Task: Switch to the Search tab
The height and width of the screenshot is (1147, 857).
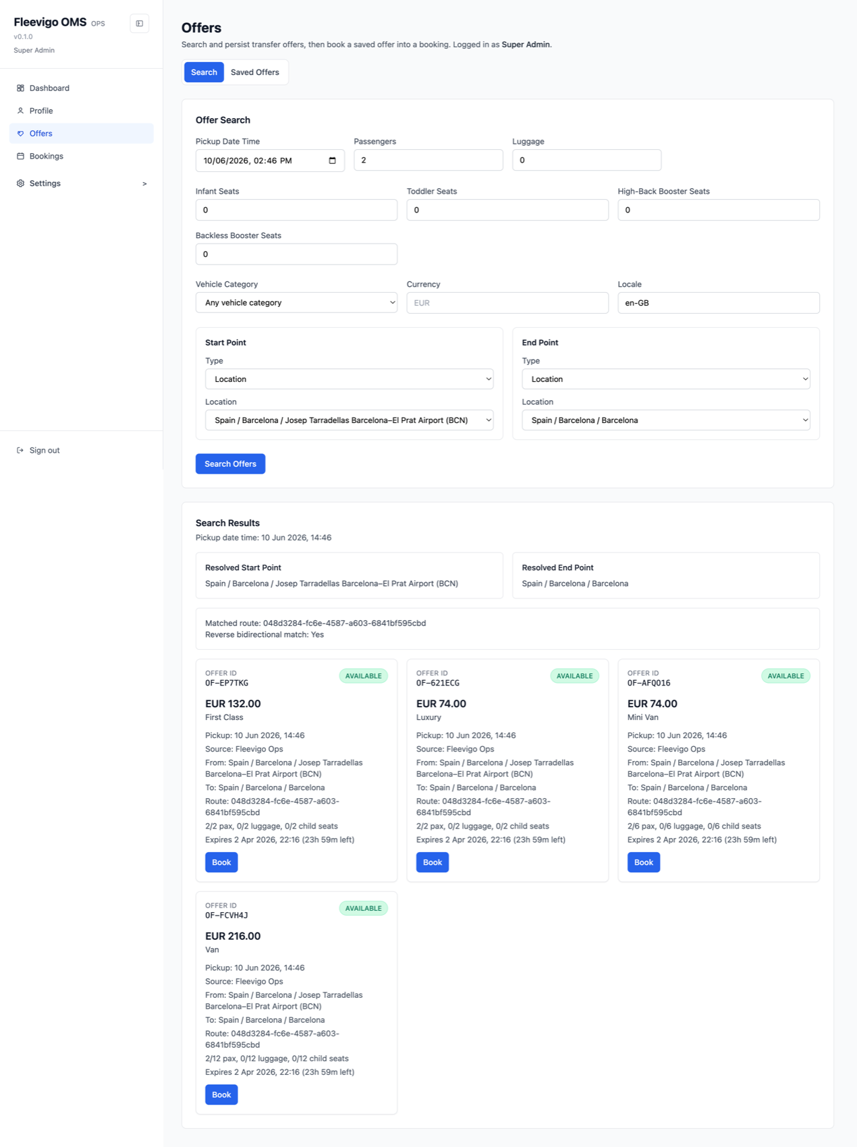Action: (x=204, y=72)
